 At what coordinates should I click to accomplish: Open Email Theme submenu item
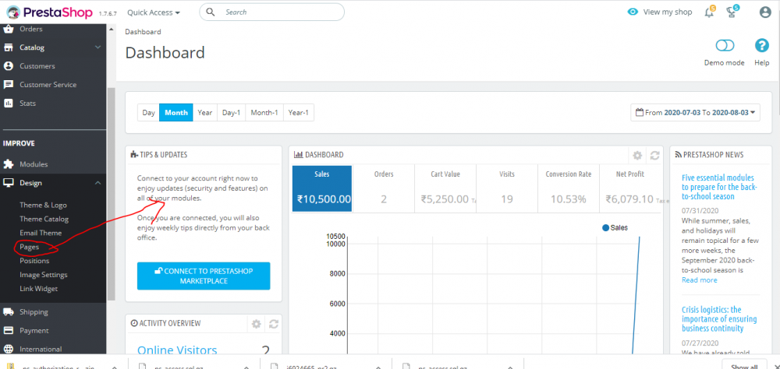pyautogui.click(x=41, y=233)
